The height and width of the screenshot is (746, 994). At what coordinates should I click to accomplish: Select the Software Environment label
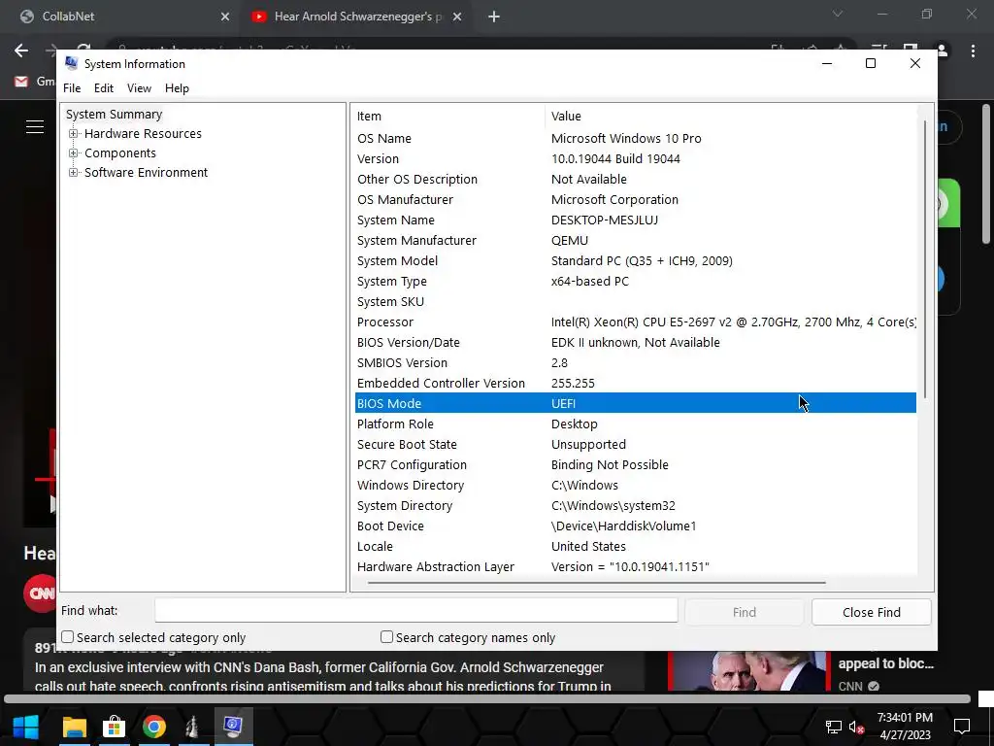pyautogui.click(x=146, y=173)
